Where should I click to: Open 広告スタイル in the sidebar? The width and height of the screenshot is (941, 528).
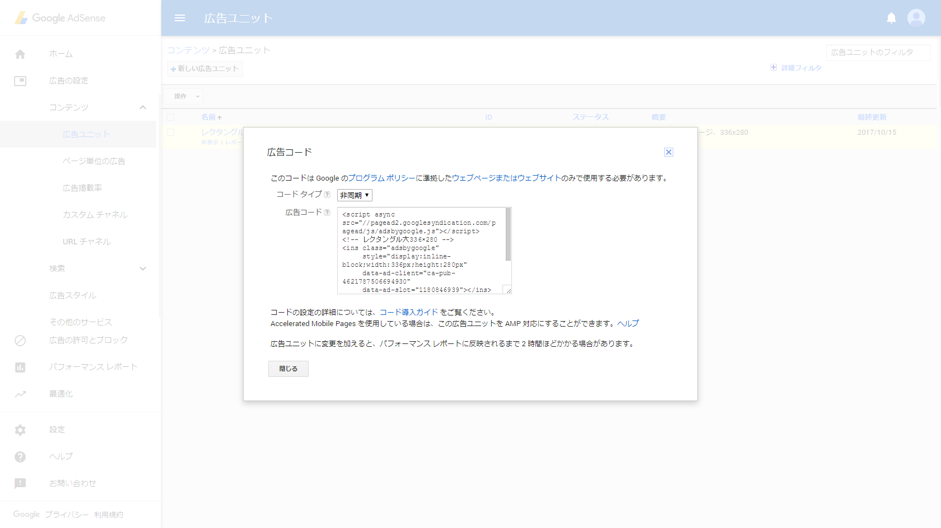click(73, 296)
